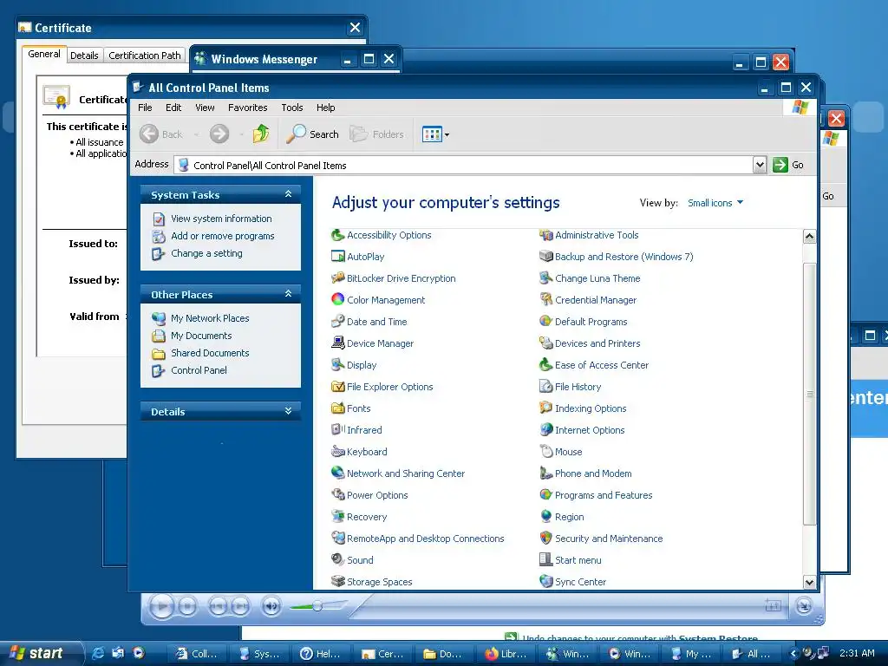Open Accessibility Options icon
Image resolution: width=888 pixels, height=666 pixels.
tap(338, 235)
